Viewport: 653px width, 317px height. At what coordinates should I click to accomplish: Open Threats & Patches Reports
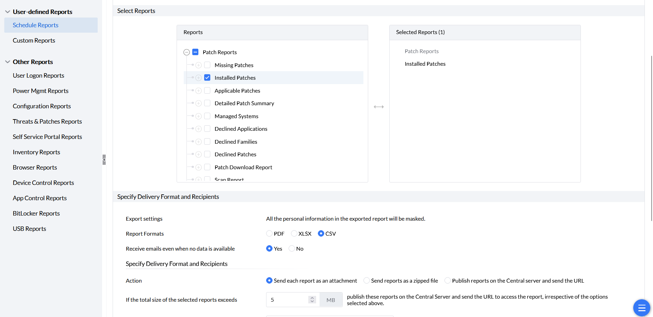coord(47,122)
